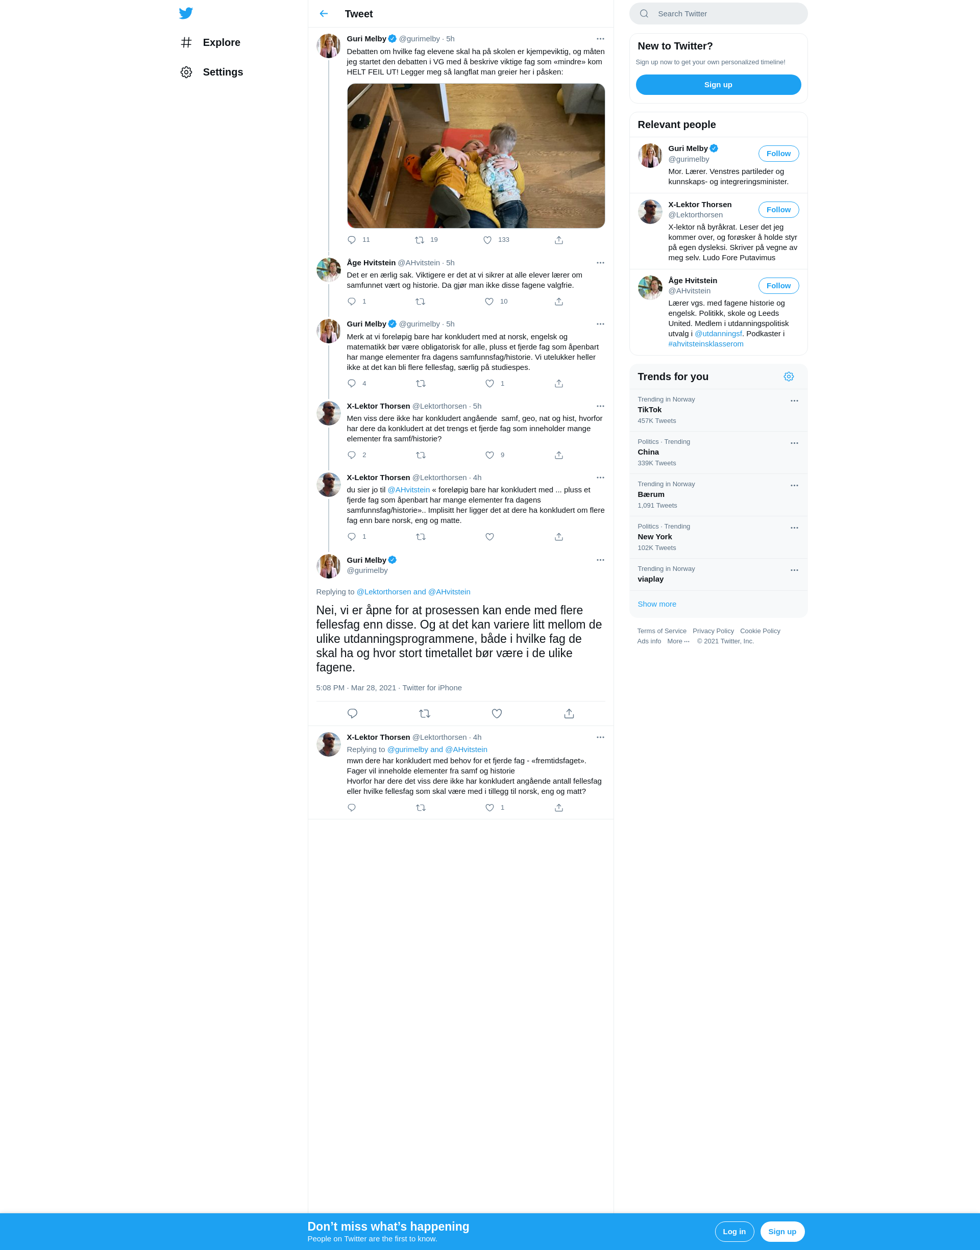
Task: Like Guri Melby's main tweet with 133 likes
Action: [x=487, y=240]
